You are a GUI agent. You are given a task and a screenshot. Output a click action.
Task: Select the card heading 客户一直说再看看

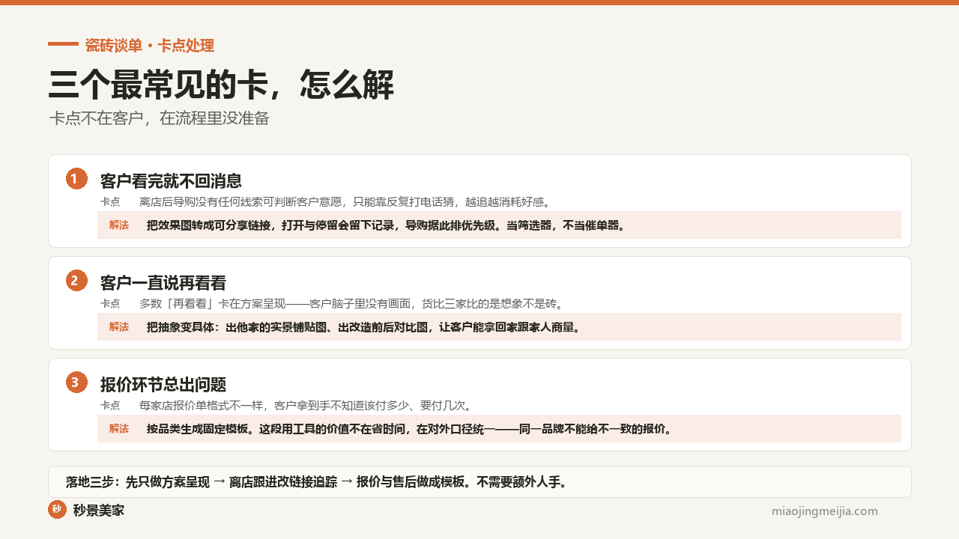163,283
